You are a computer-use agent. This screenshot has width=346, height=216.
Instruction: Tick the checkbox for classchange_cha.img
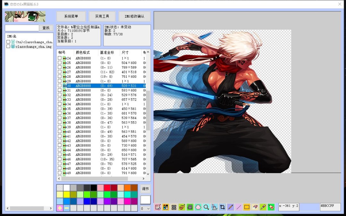pos(8,46)
